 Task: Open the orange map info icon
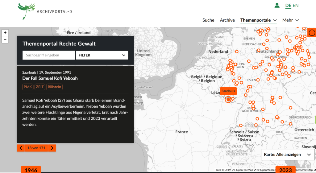(312, 33)
